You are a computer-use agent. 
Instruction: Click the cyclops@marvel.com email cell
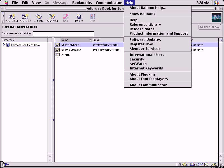(106, 50)
